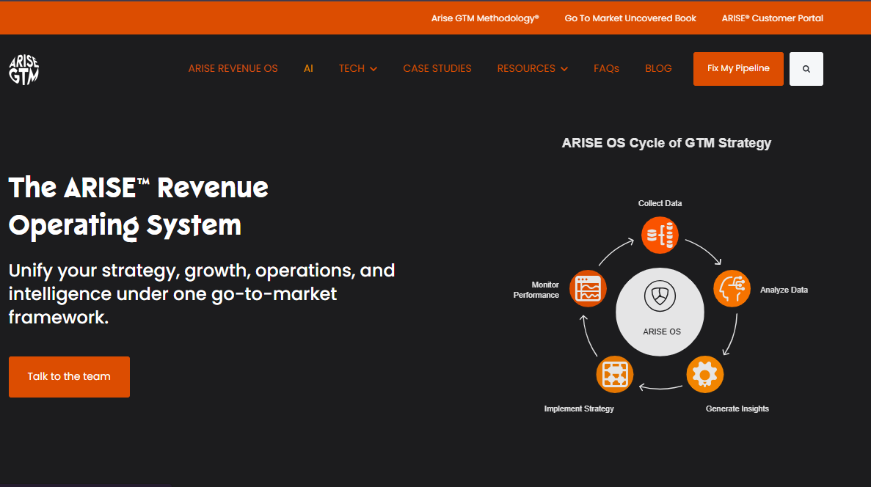This screenshot has width=871, height=487.
Task: Open the BLOG navigation item
Action: pyautogui.click(x=658, y=68)
